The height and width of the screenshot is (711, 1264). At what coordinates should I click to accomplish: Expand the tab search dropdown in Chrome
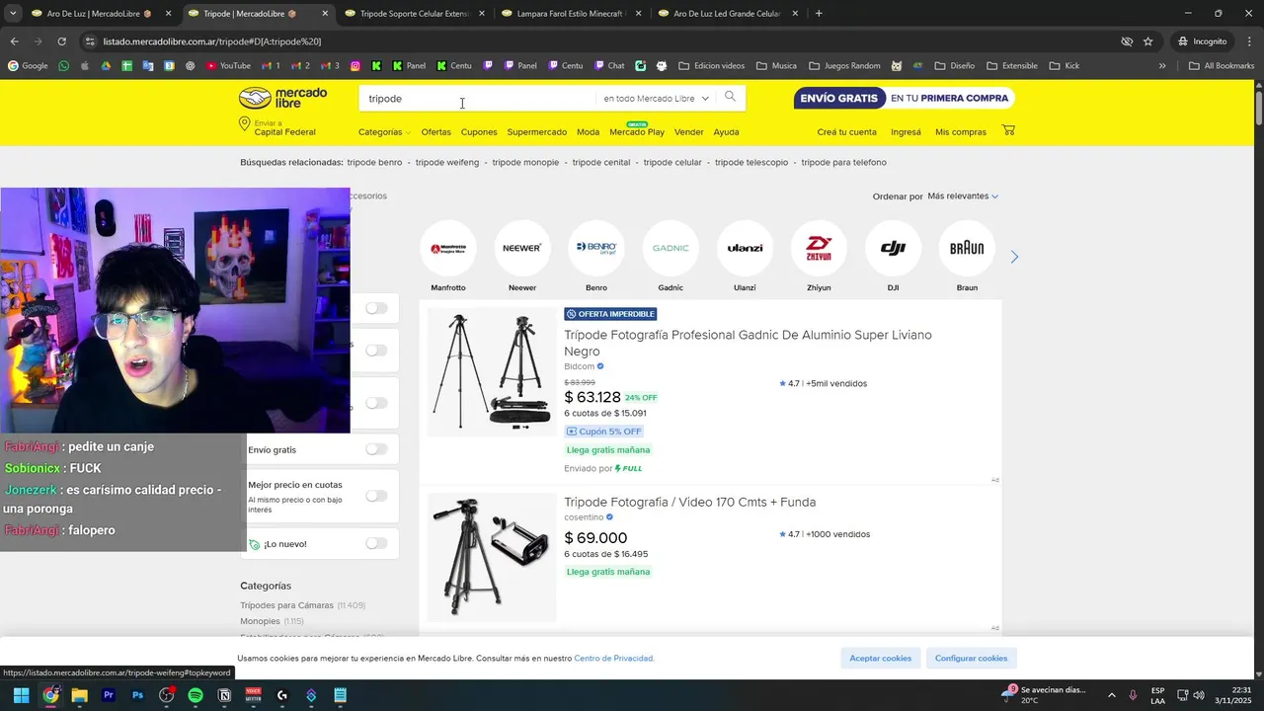13,14
